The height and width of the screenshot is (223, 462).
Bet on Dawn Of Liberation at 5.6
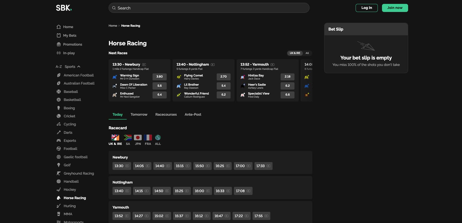(x=159, y=86)
